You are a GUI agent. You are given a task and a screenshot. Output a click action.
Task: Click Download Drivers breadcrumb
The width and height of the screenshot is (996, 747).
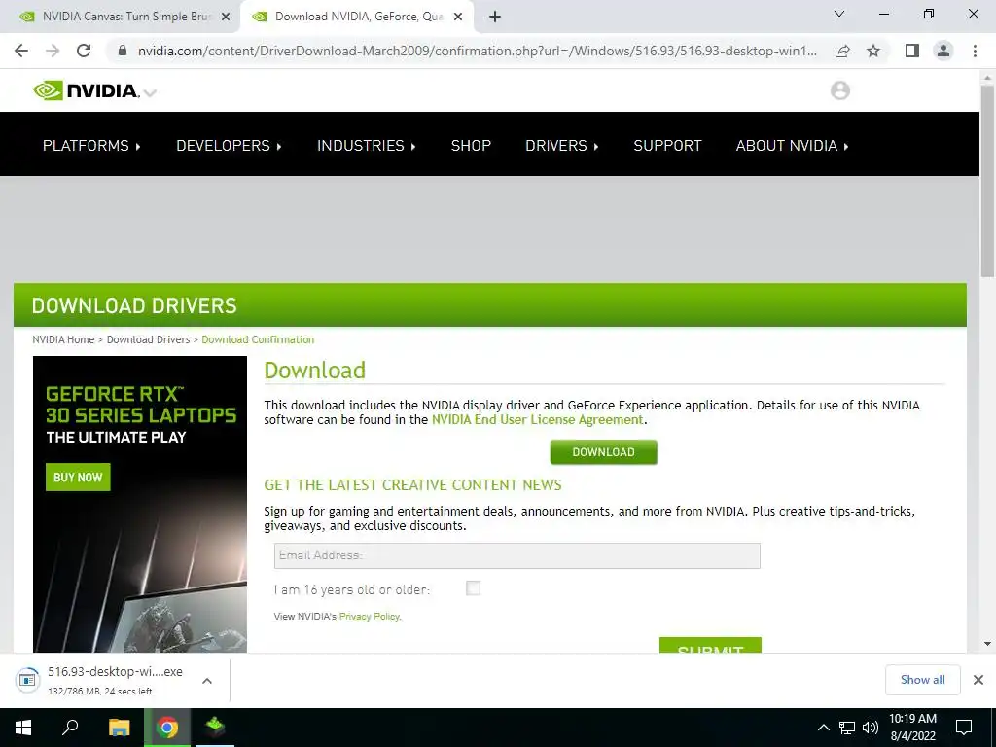click(148, 339)
